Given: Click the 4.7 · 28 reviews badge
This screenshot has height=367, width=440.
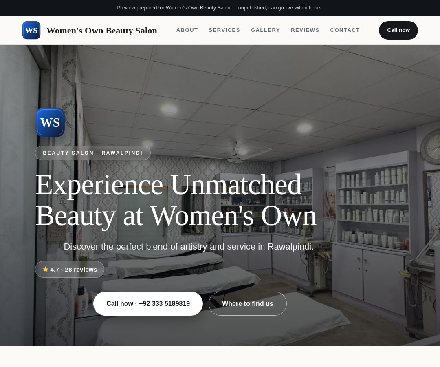Looking at the screenshot, I should [70, 269].
